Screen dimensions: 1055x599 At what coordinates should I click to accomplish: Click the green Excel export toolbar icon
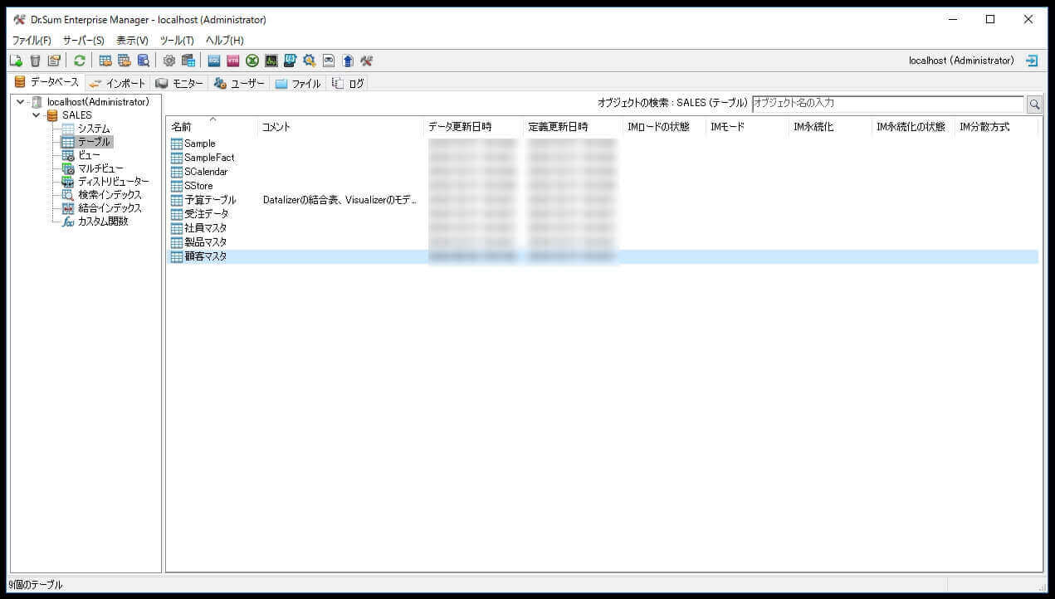pyautogui.click(x=252, y=60)
